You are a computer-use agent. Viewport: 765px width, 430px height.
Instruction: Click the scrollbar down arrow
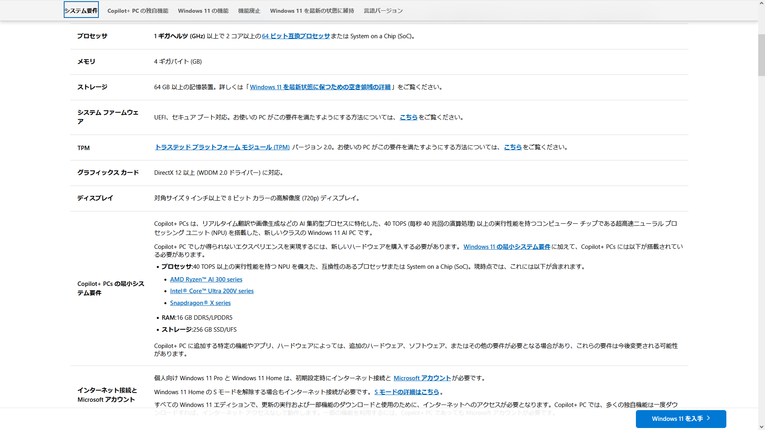coord(761,427)
